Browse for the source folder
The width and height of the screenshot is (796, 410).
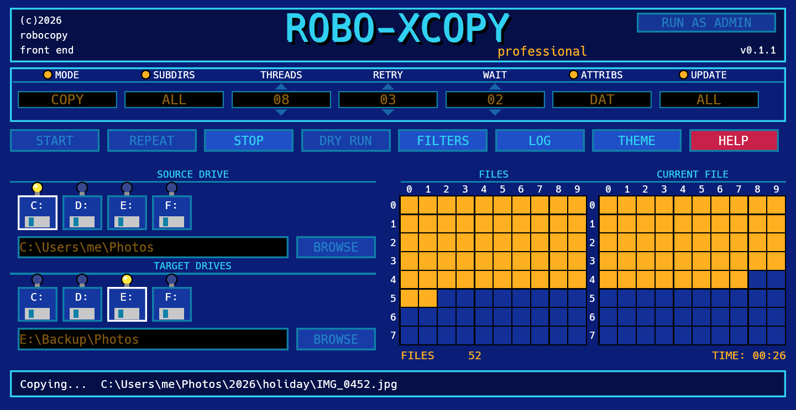336,247
